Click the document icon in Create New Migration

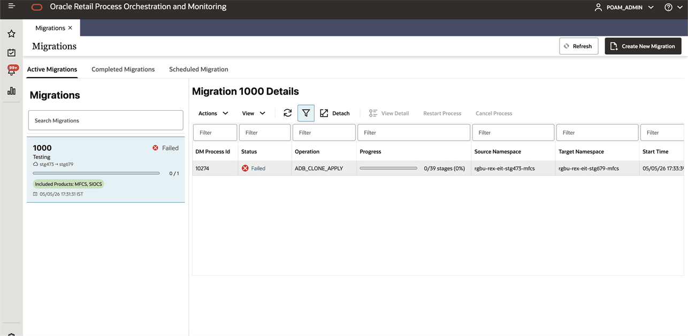[x=614, y=46]
